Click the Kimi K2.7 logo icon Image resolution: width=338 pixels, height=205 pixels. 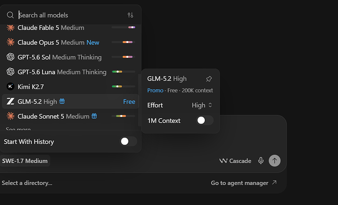coord(10,86)
